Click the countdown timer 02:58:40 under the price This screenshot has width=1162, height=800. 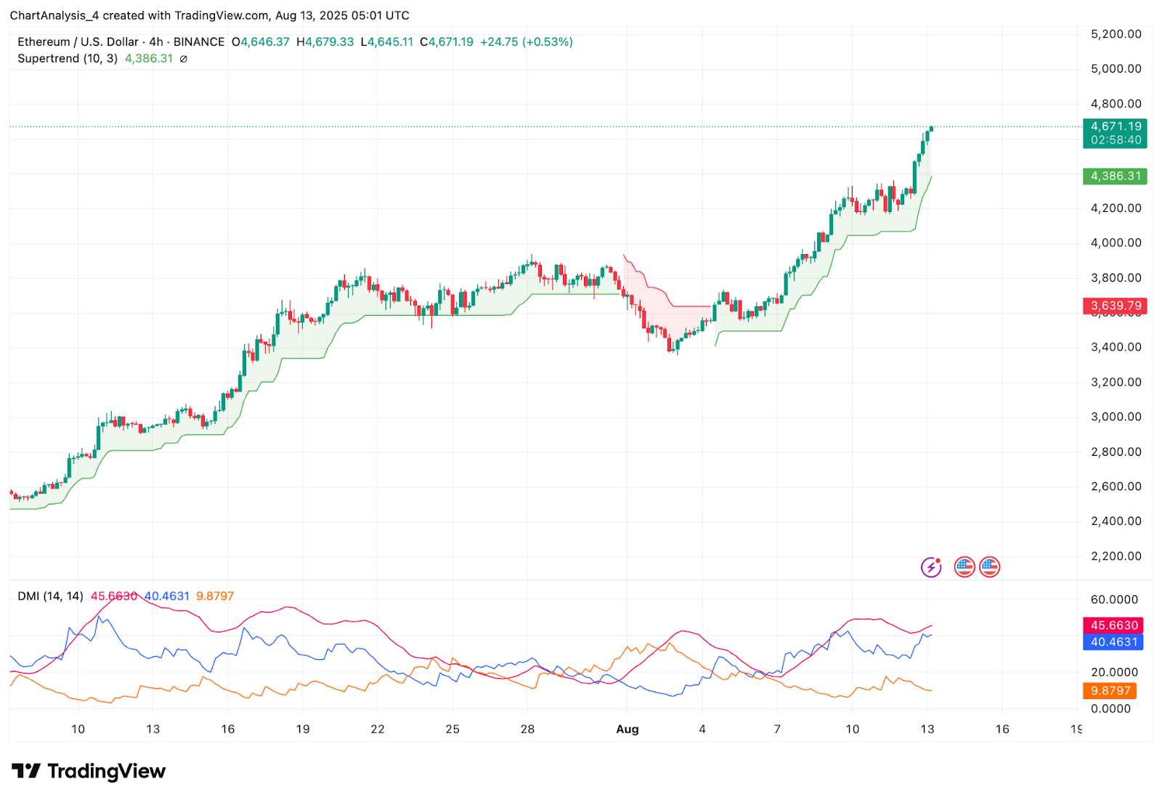pyautogui.click(x=1116, y=138)
